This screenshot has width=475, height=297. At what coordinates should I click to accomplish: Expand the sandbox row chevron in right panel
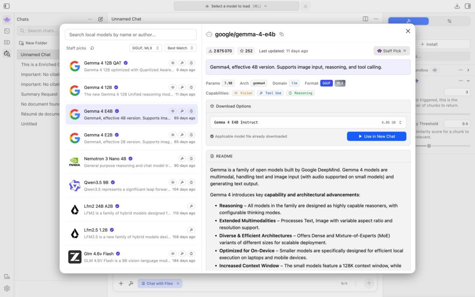(x=468, y=70)
